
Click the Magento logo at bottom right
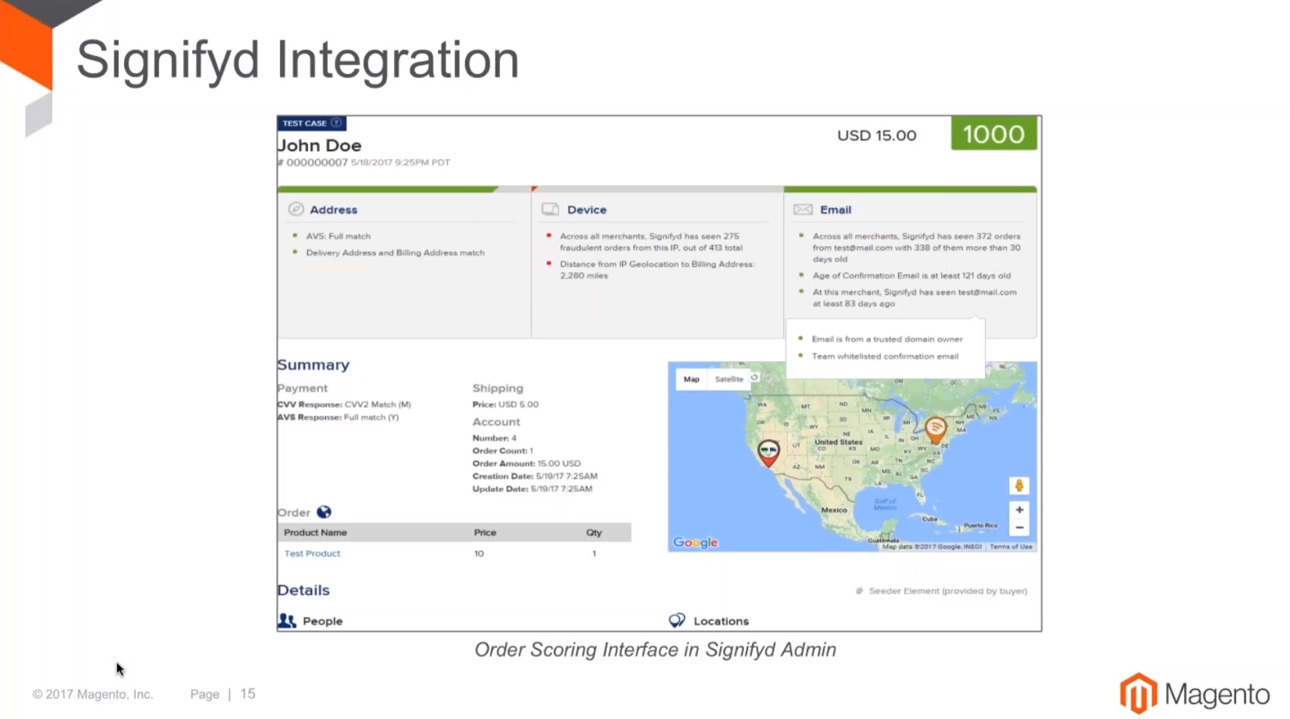[1194, 694]
